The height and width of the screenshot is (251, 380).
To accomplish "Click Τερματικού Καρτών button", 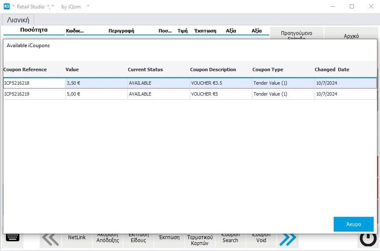I will (x=200, y=240).
